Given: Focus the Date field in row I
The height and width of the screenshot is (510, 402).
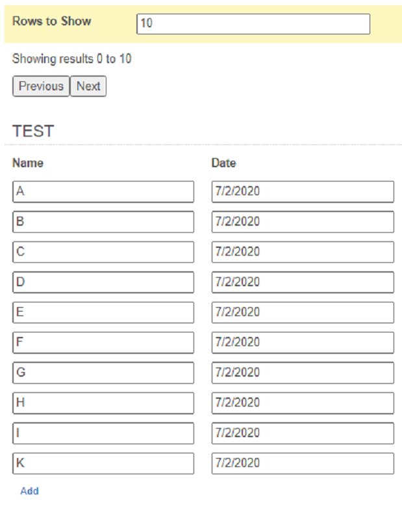Looking at the screenshot, I should (303, 433).
